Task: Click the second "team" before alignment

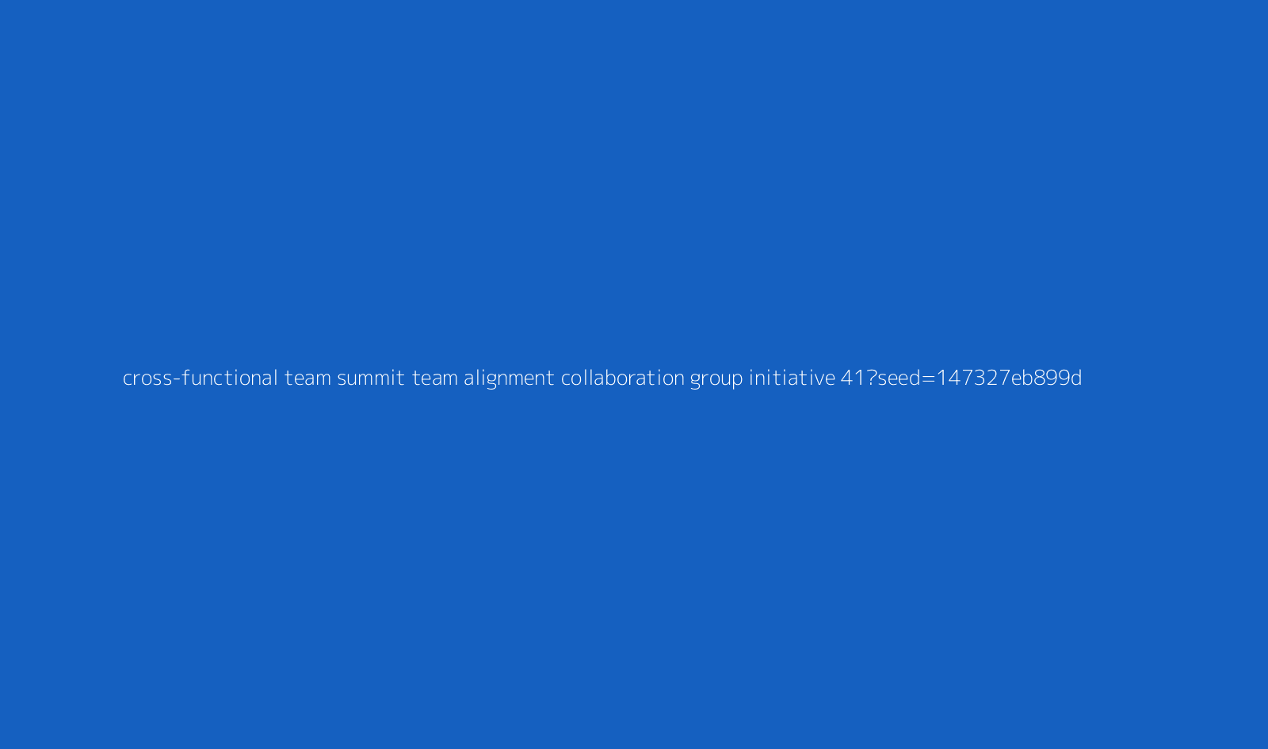Action: tap(434, 378)
